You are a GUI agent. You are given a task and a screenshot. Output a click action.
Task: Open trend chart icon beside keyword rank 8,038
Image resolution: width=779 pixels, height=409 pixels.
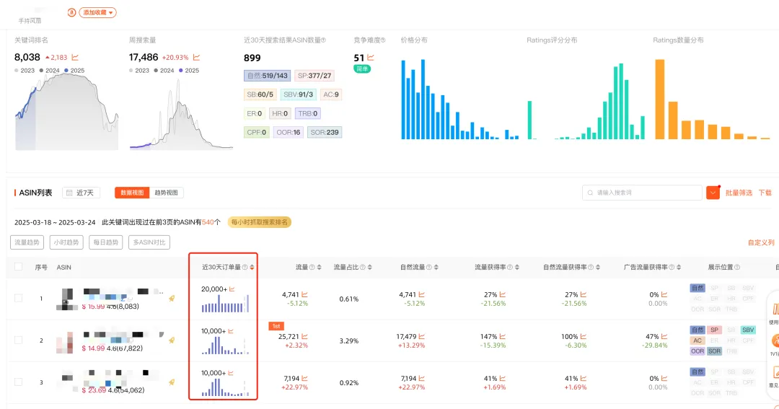(x=75, y=58)
